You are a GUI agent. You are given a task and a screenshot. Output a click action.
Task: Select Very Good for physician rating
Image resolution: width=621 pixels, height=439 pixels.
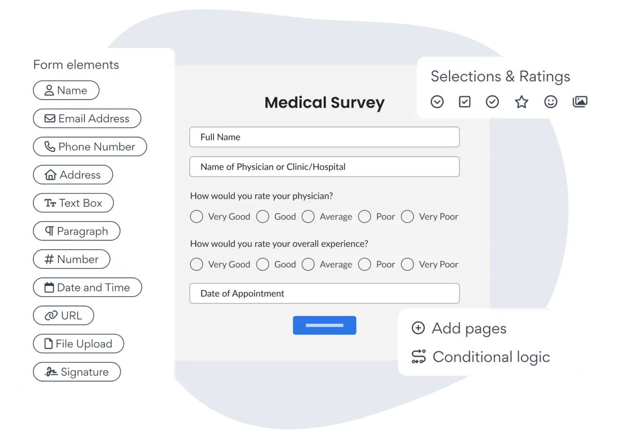pyautogui.click(x=197, y=217)
